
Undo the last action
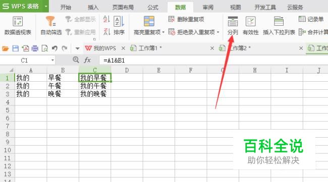pos(54,49)
